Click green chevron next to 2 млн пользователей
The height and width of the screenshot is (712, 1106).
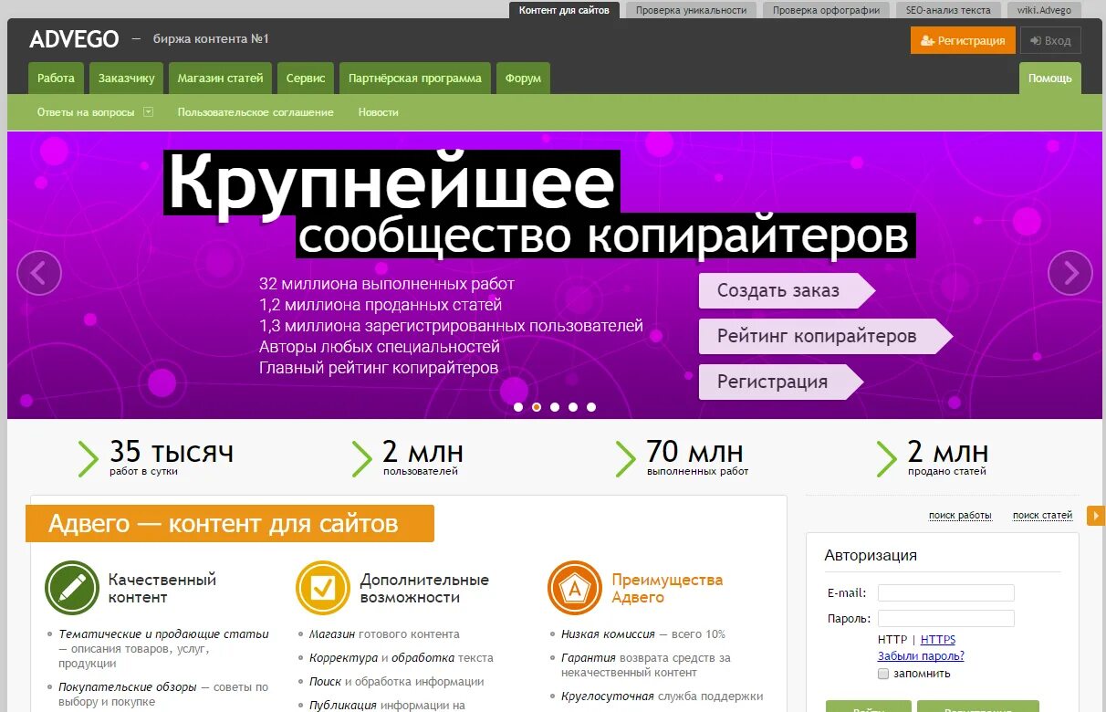362,458
